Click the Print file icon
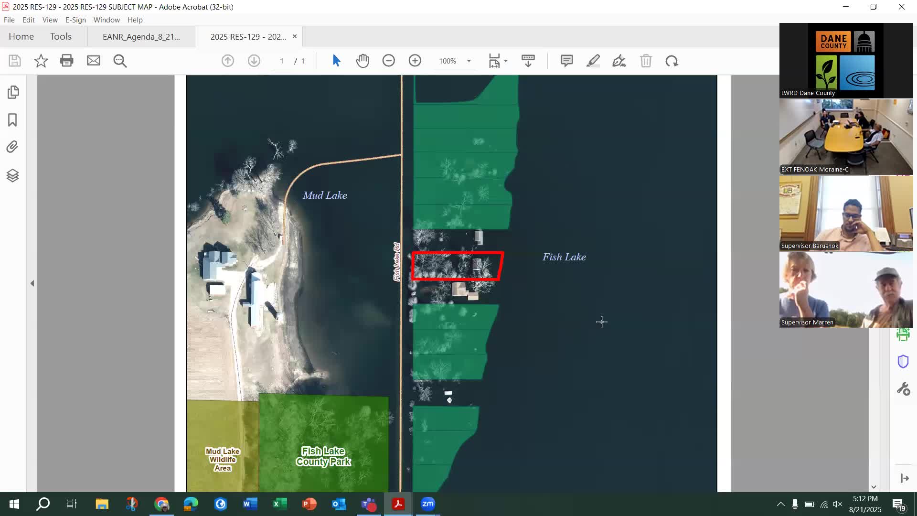 click(67, 61)
